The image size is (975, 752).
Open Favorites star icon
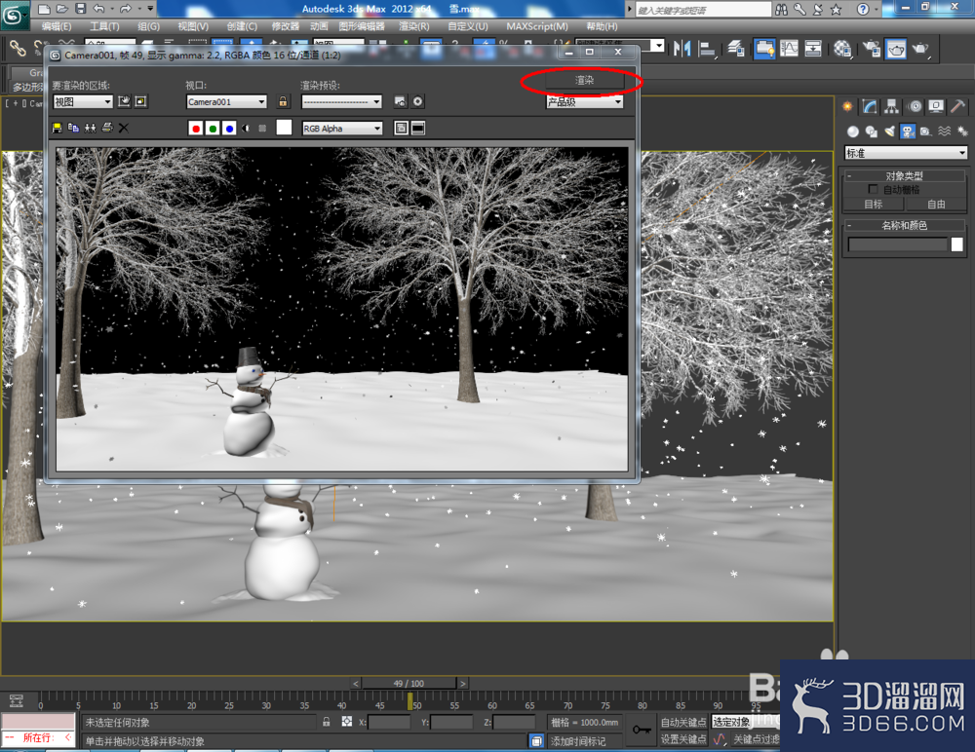point(836,10)
